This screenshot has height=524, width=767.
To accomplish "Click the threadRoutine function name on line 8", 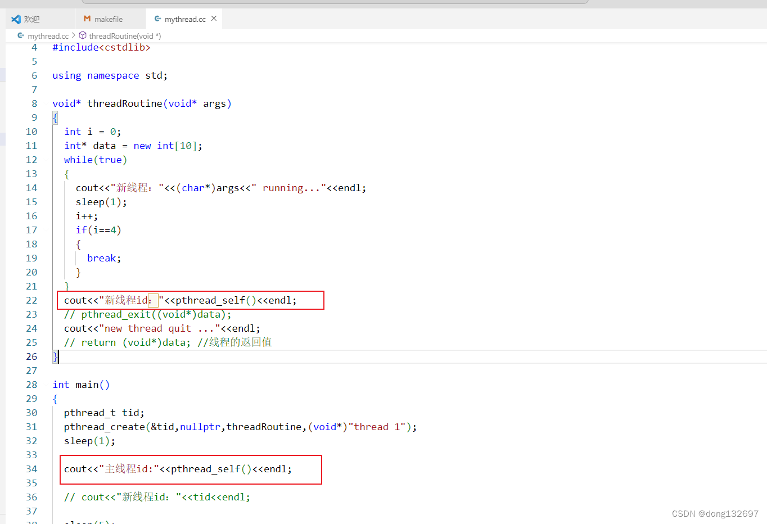I will (x=125, y=103).
